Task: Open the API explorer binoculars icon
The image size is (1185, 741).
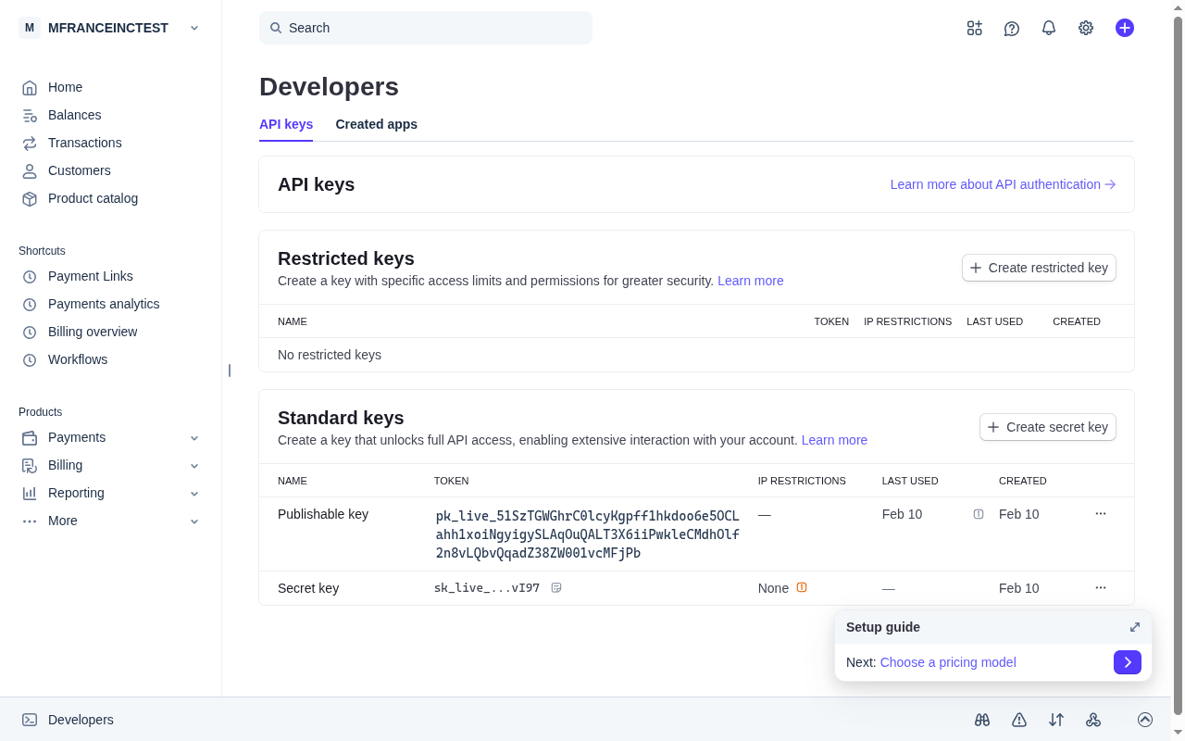Action: coord(982,720)
